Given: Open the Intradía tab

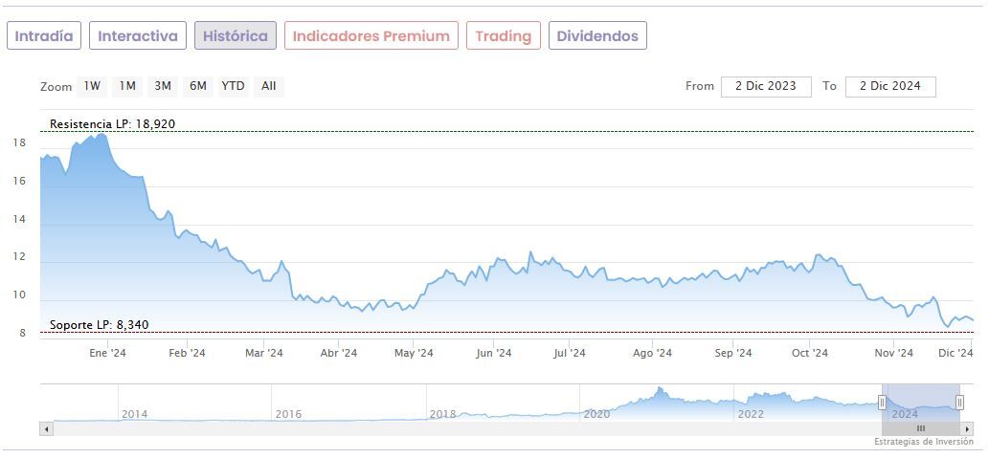Looking at the screenshot, I should pos(44,36).
